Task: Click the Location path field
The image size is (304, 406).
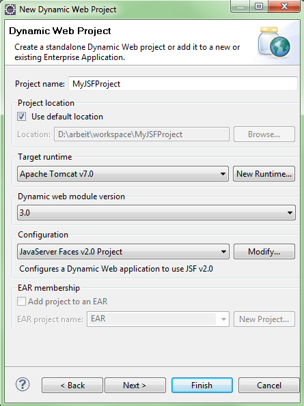Action: (141, 134)
